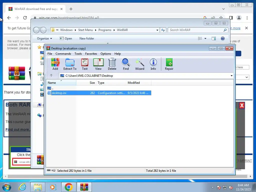Open the Find tool in WinRAR
Screen dimensions: 256x192
[x=126, y=64]
